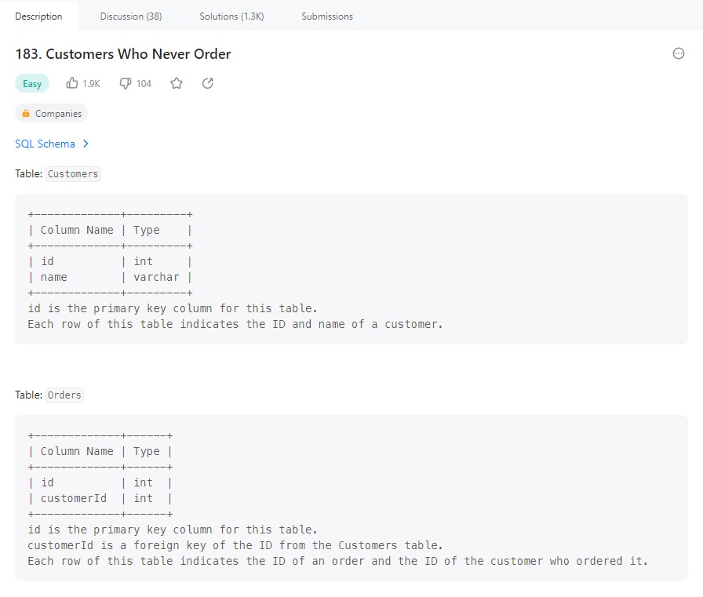Click the problem title Customers Who Never Order
The image size is (703, 597).
pyautogui.click(x=123, y=54)
